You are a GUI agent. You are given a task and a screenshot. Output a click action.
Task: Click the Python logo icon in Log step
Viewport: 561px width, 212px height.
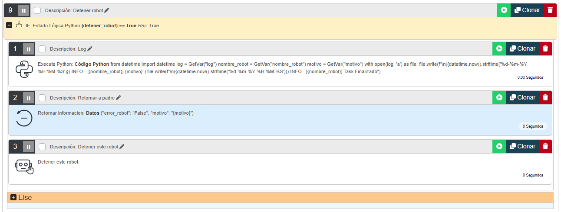point(24,69)
